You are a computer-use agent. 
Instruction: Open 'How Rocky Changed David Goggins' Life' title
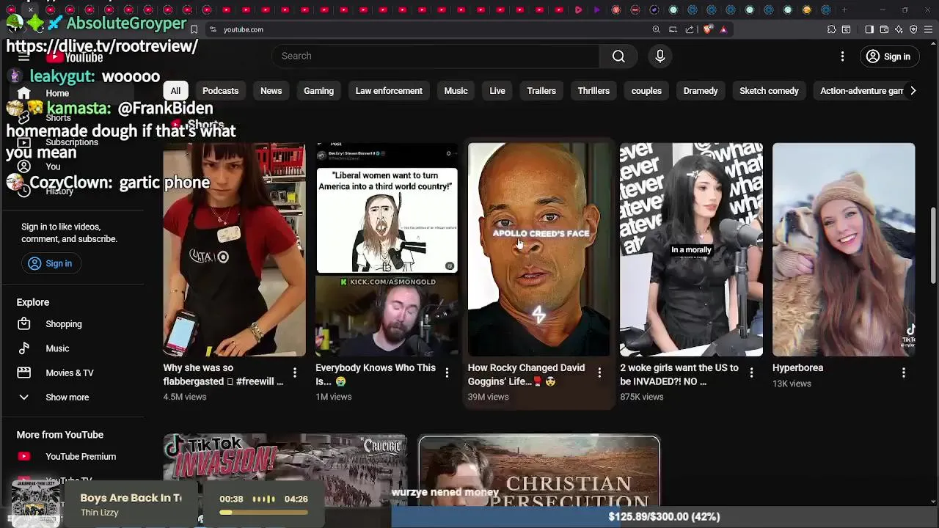click(527, 375)
